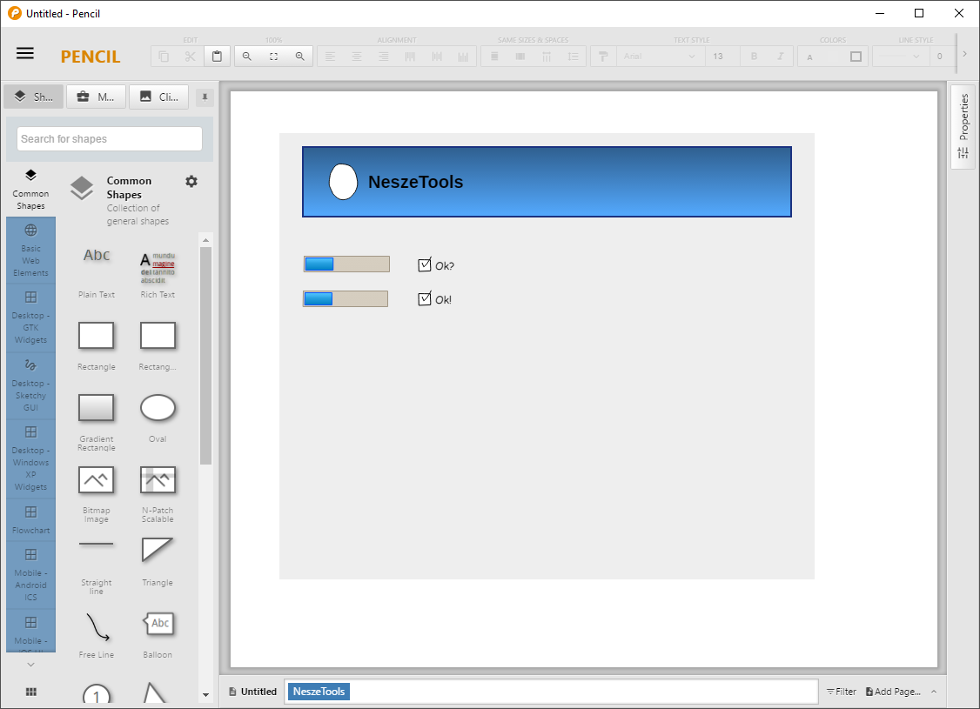Click the Search for shapes field

[110, 139]
